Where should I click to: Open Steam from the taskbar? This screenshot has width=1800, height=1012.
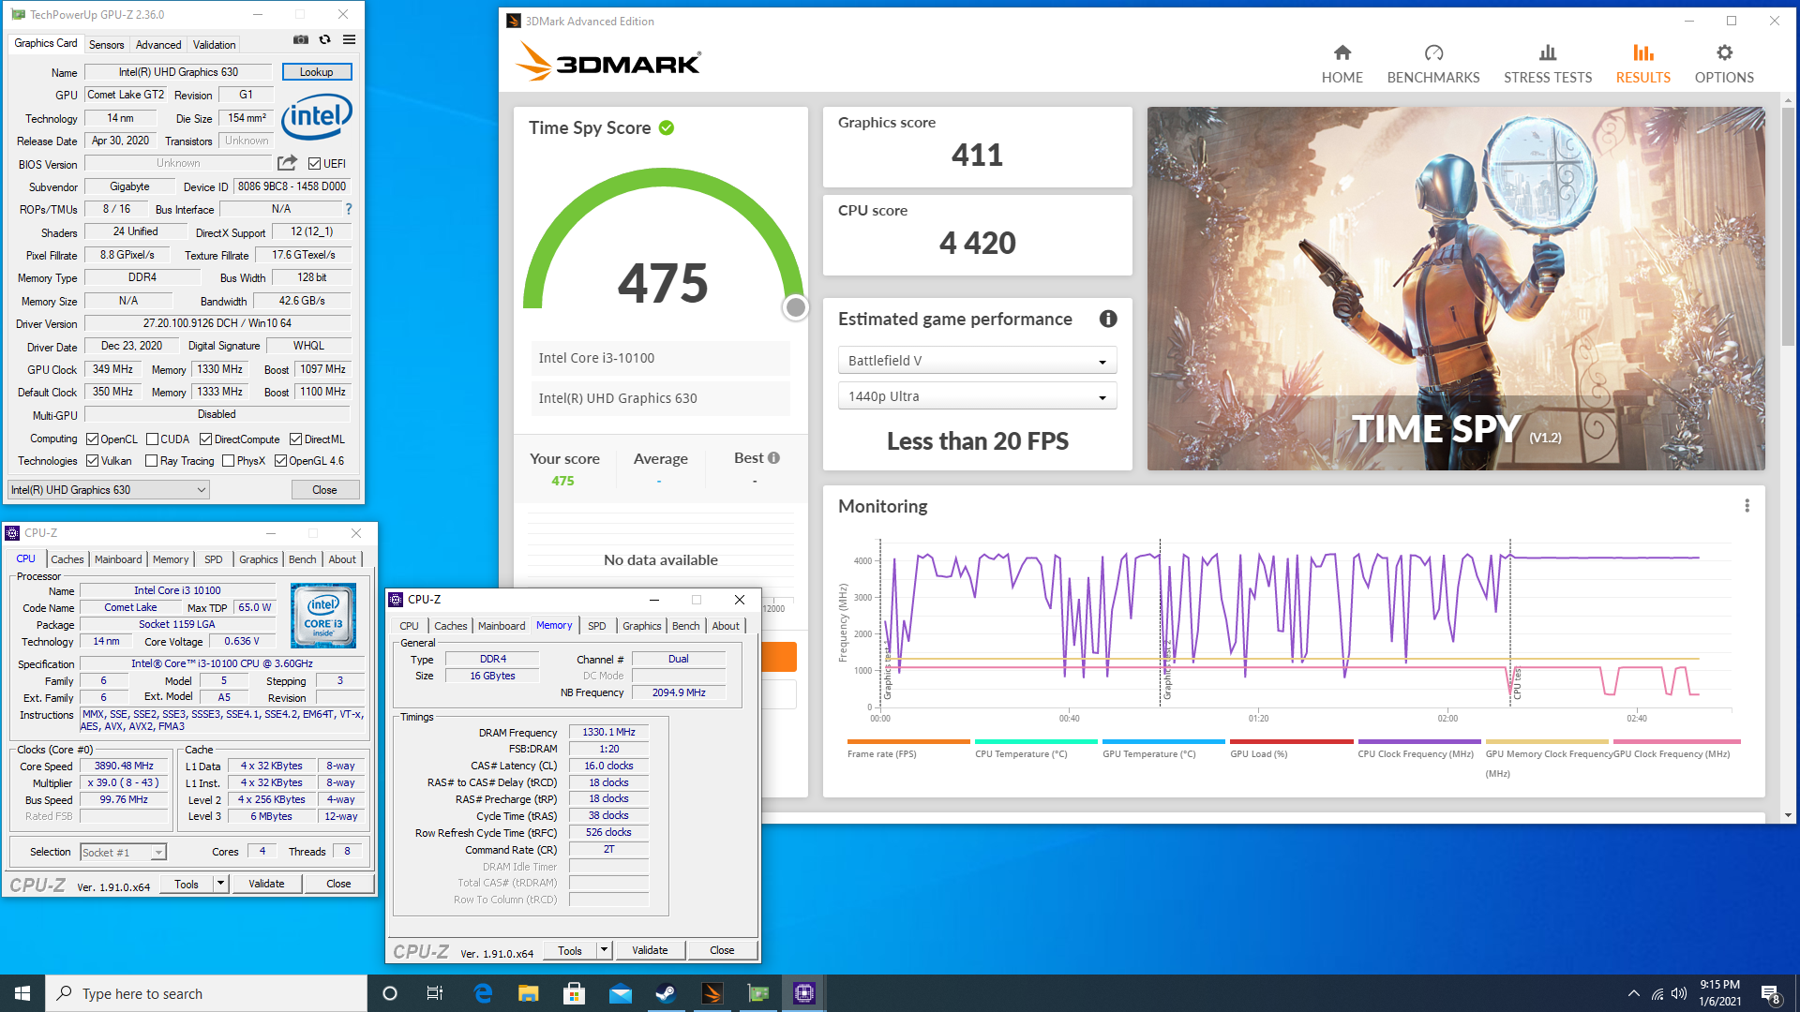coord(666,993)
